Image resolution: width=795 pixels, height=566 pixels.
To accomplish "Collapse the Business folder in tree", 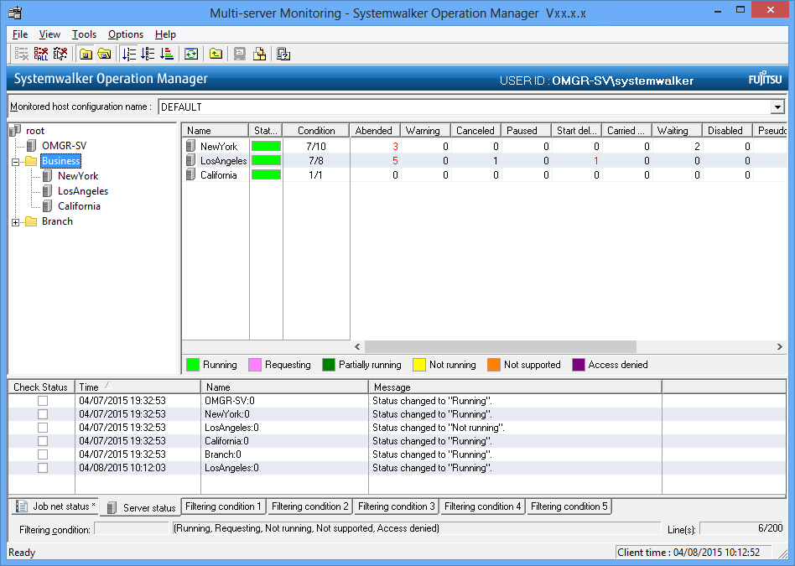I will pos(16,161).
